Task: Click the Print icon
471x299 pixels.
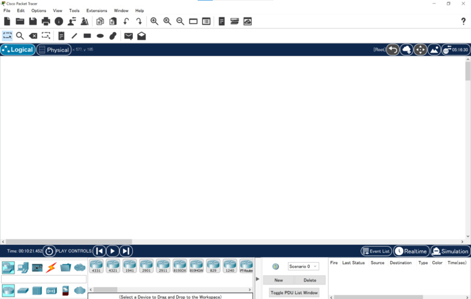Action: point(46,21)
